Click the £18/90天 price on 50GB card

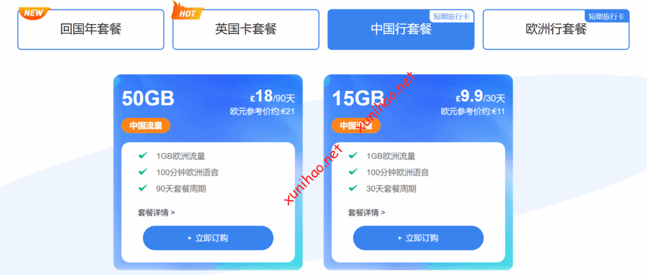[272, 97]
